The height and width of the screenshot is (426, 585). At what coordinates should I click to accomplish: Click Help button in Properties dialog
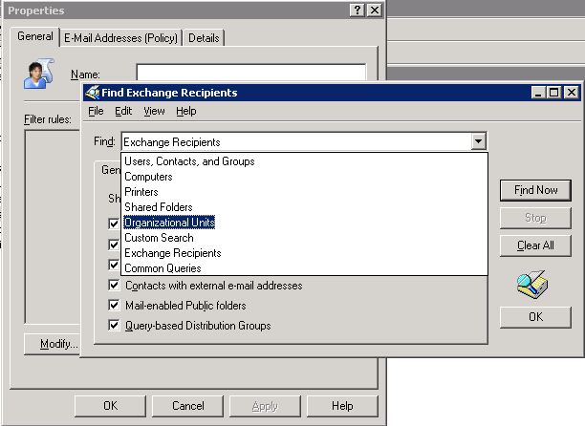[x=342, y=406]
